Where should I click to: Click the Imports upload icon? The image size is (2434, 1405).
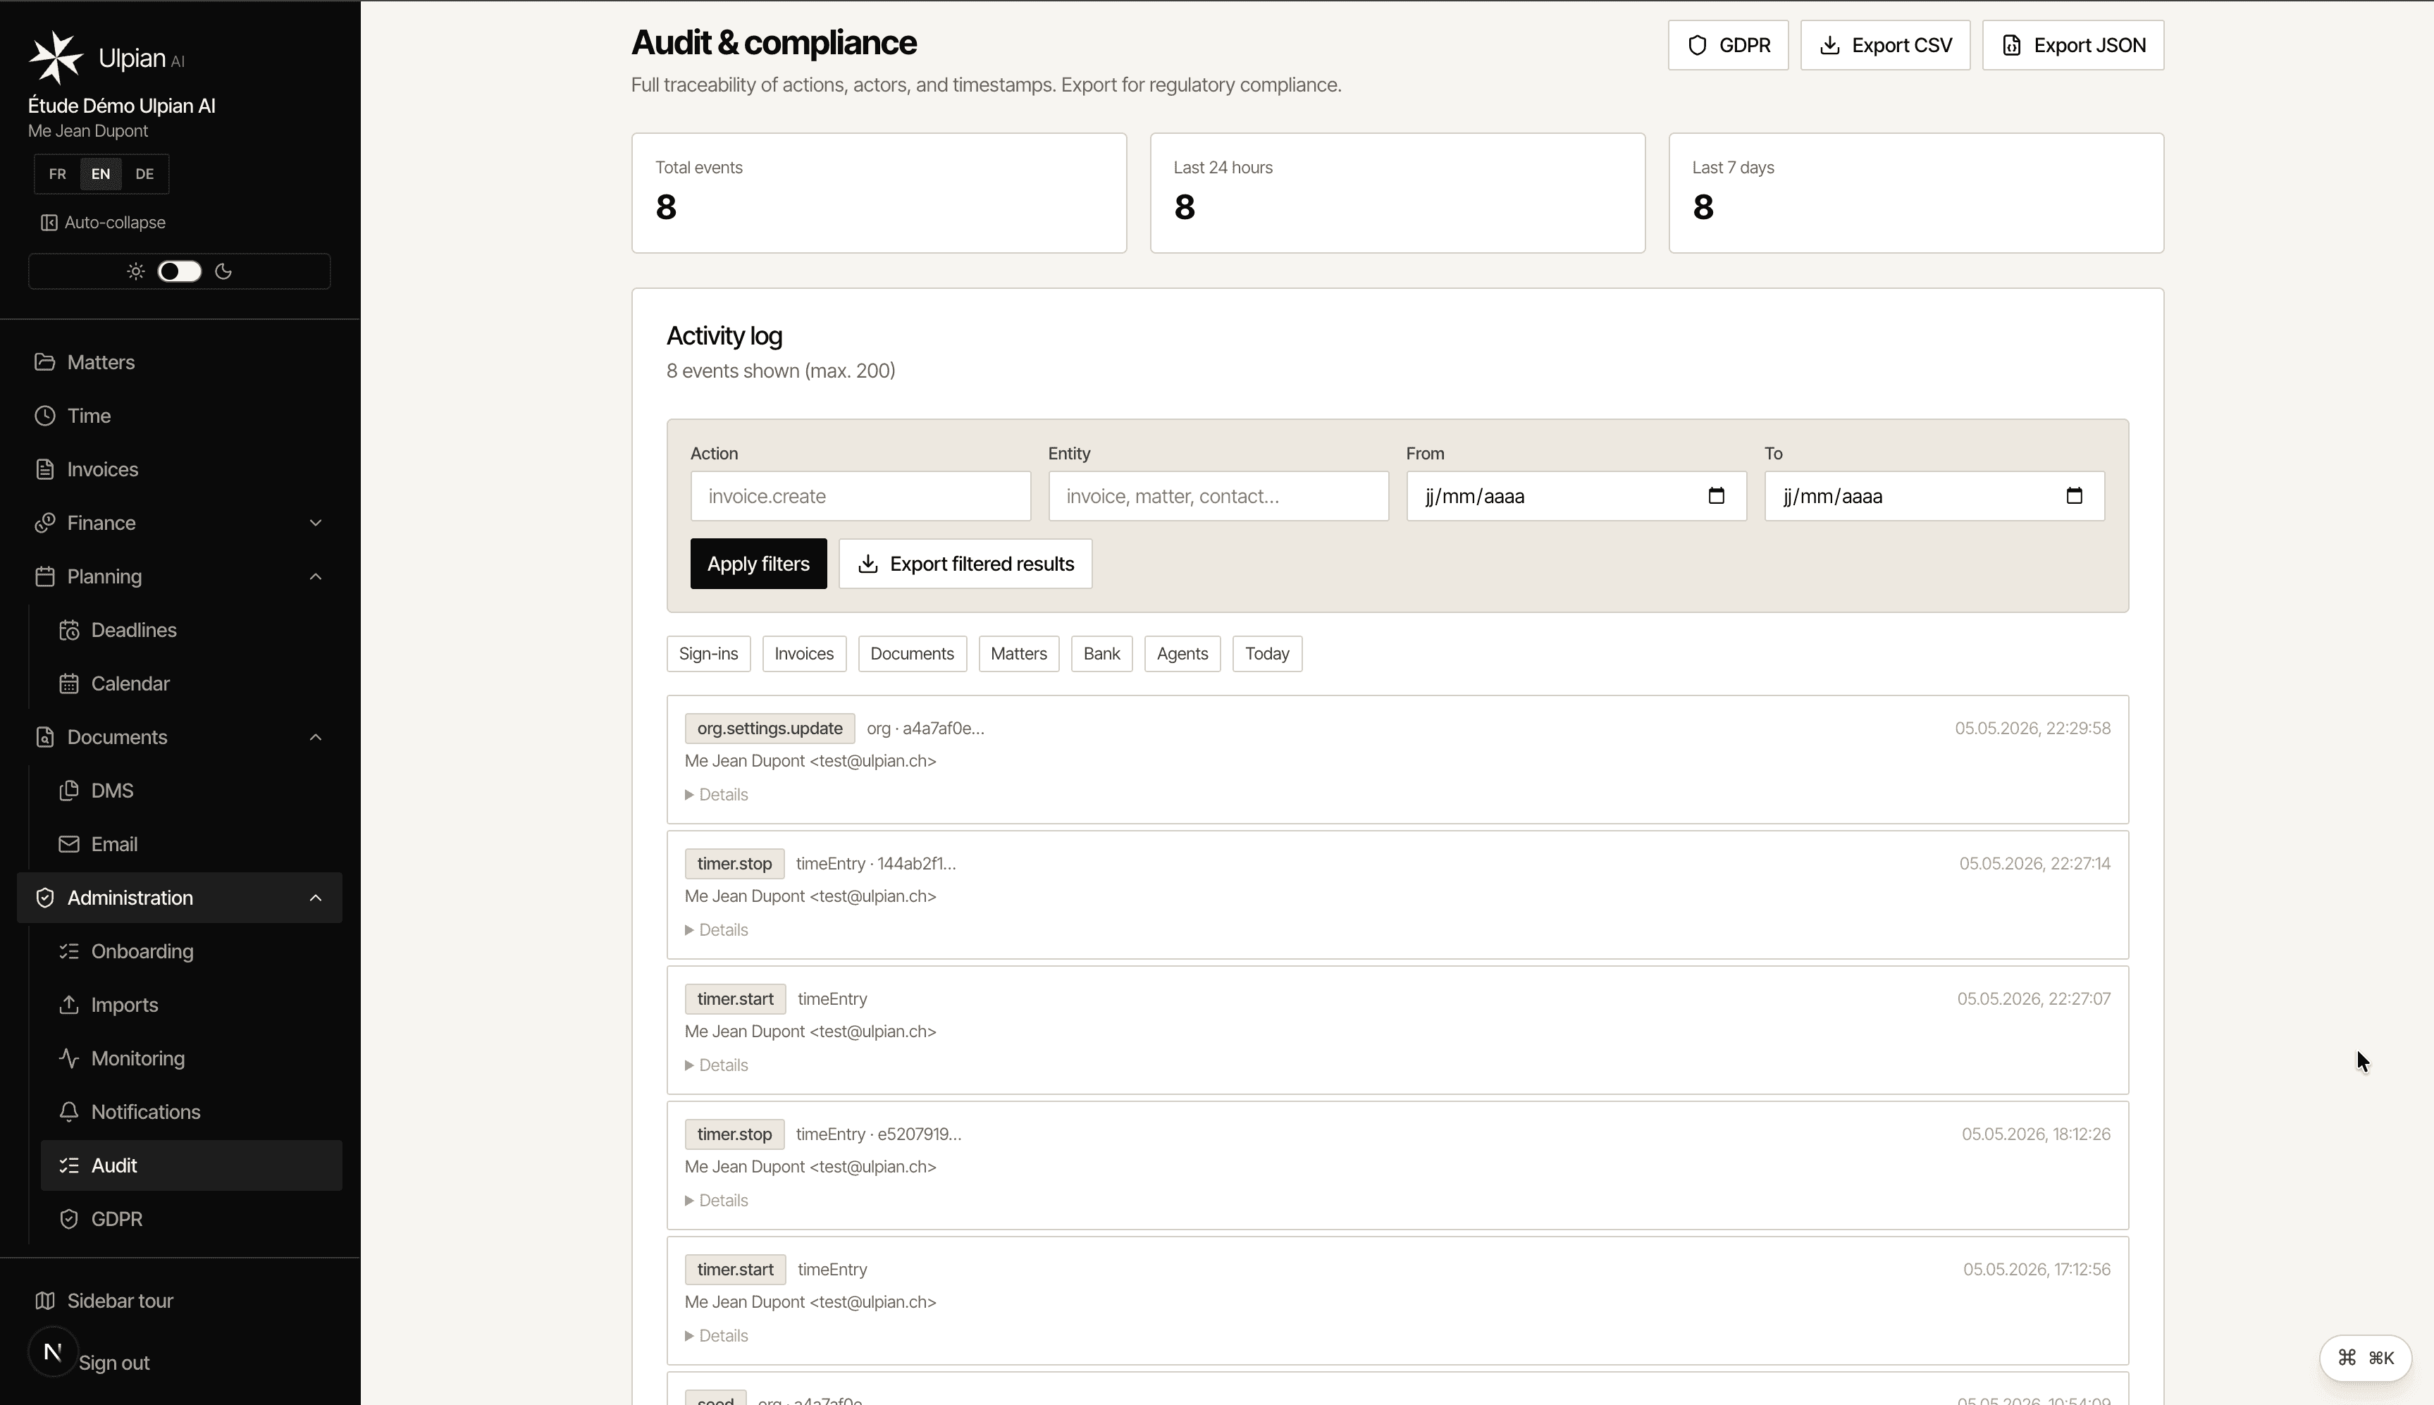68,1005
